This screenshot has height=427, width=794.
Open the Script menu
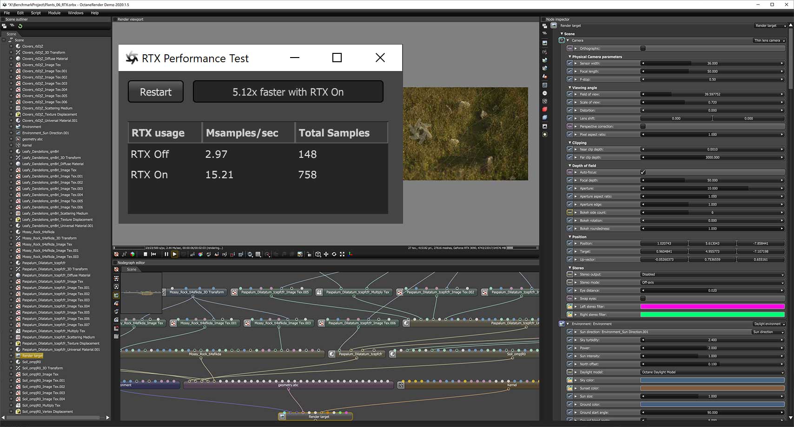[36, 13]
